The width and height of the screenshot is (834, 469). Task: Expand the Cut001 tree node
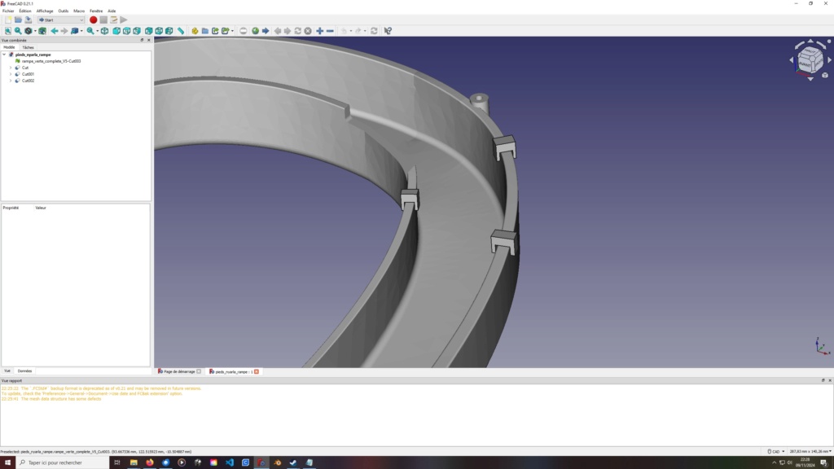(11, 74)
